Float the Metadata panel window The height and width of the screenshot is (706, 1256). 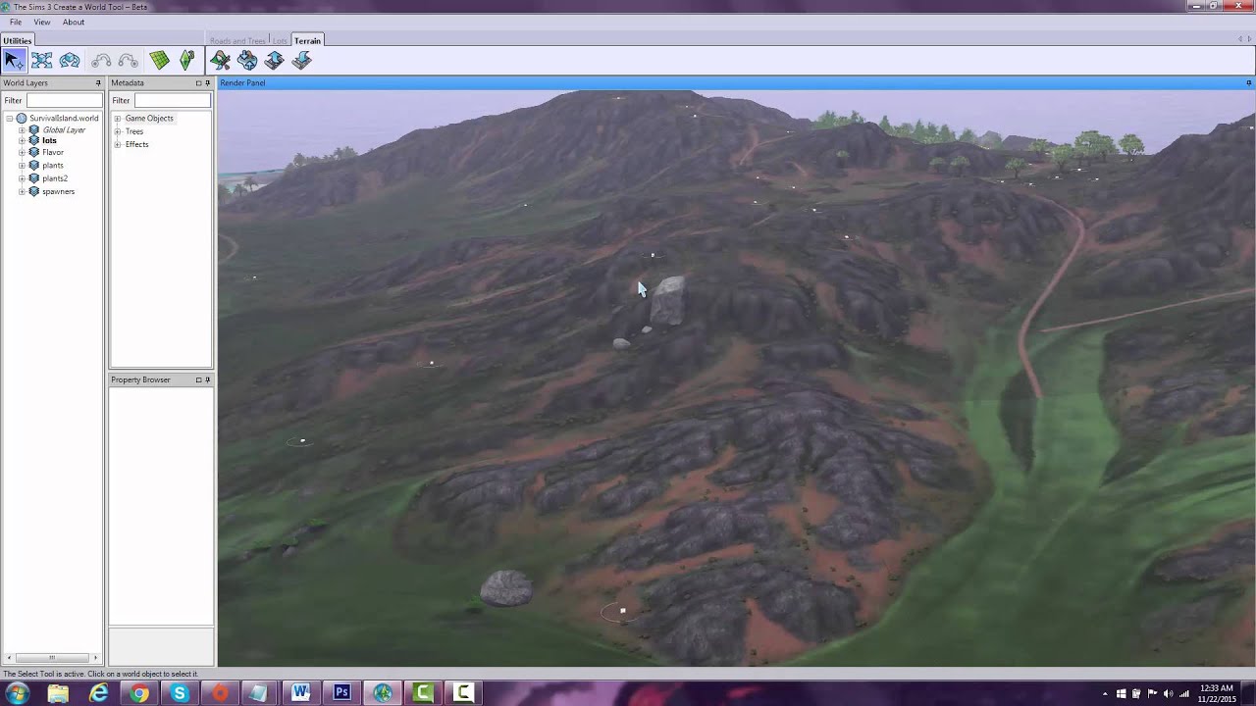198,83
